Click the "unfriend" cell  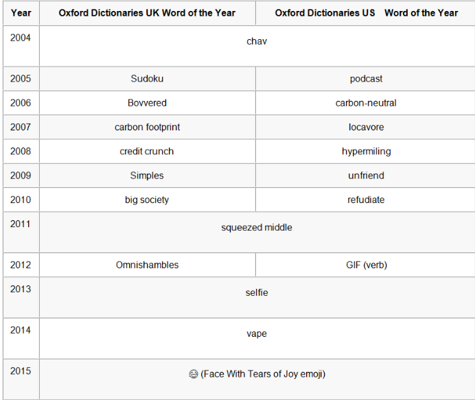[366, 176]
